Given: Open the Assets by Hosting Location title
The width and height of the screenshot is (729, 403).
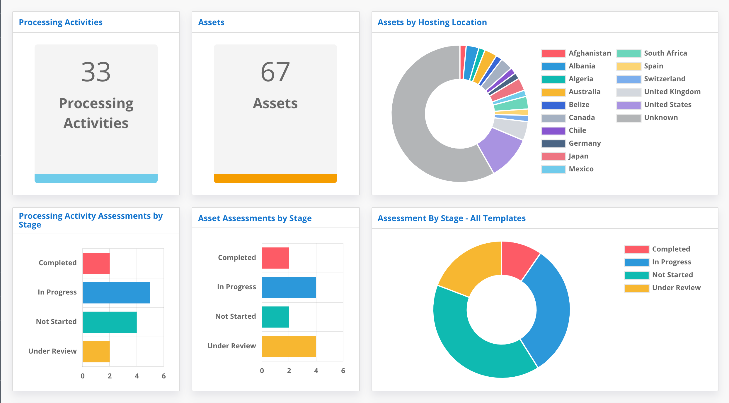Looking at the screenshot, I should pyautogui.click(x=432, y=22).
